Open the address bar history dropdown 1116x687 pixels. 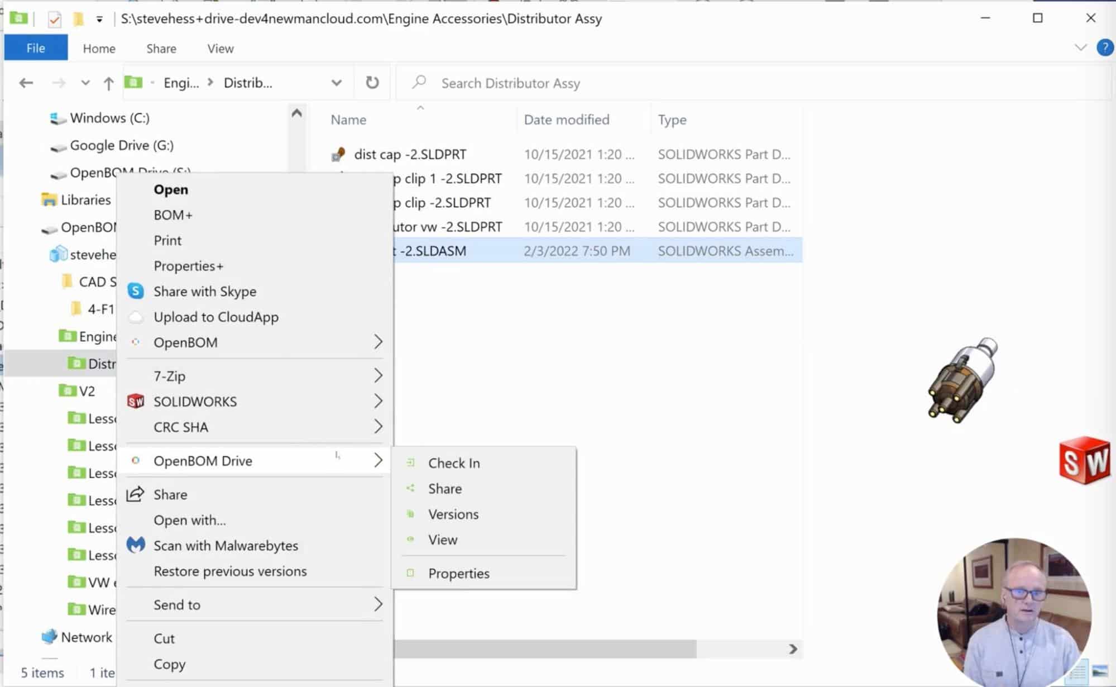click(x=336, y=83)
